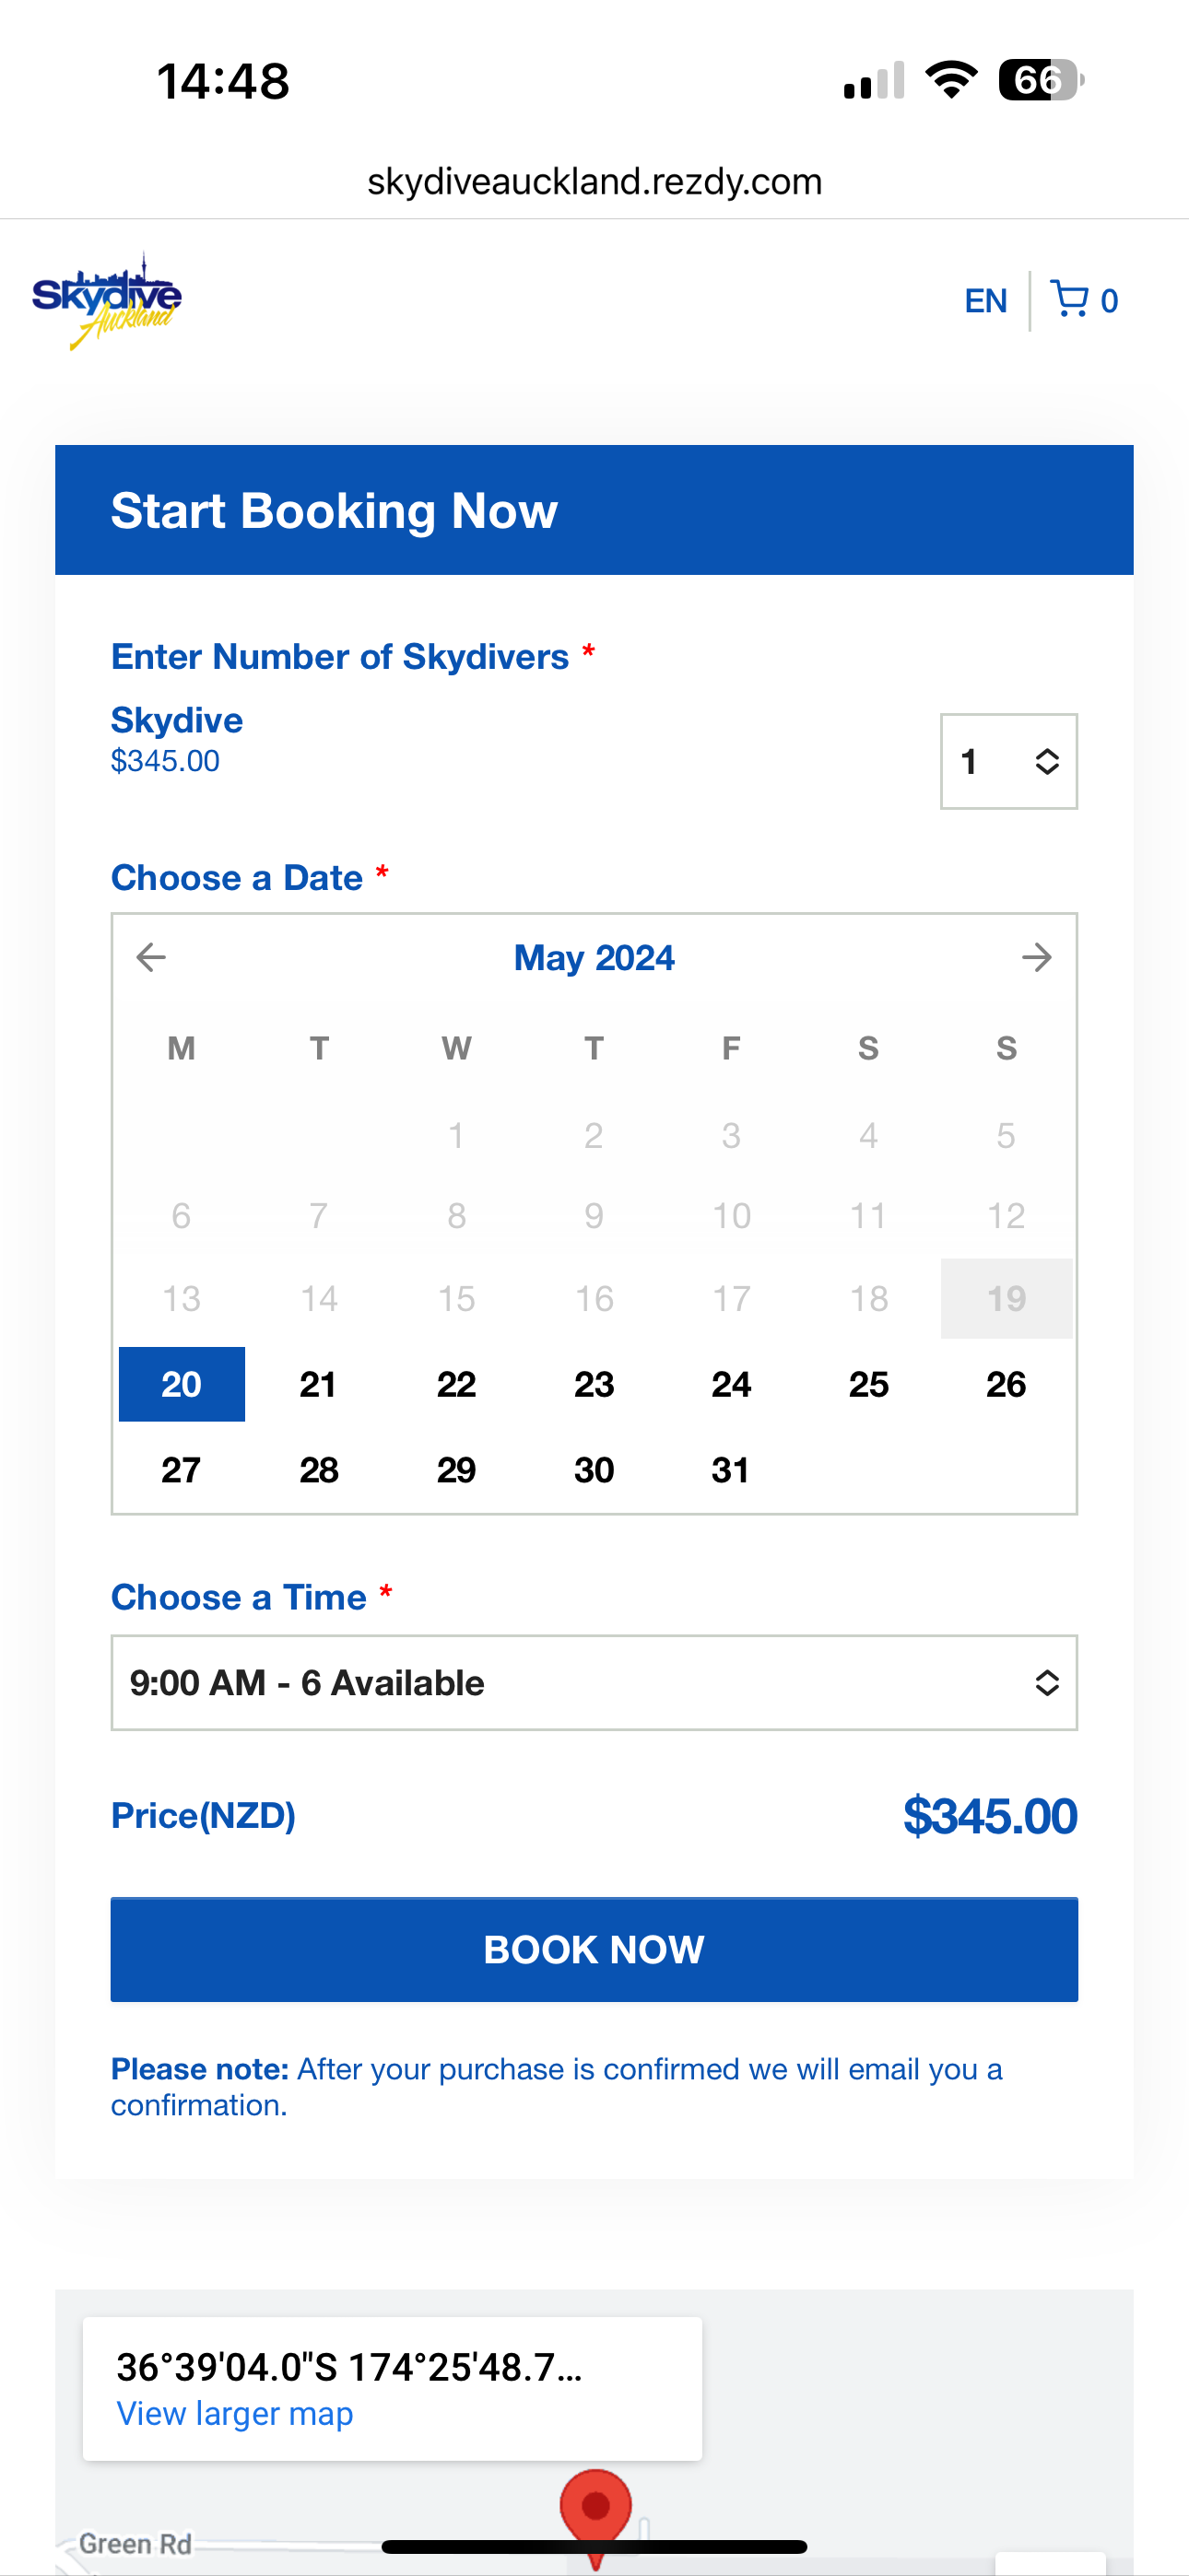
Task: Select highlighted date May 20
Action: (x=182, y=1384)
